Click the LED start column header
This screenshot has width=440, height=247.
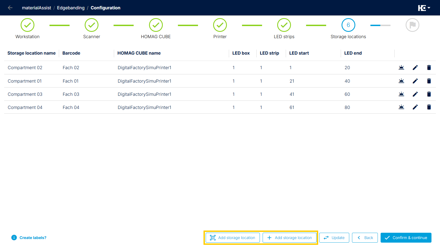(299, 53)
